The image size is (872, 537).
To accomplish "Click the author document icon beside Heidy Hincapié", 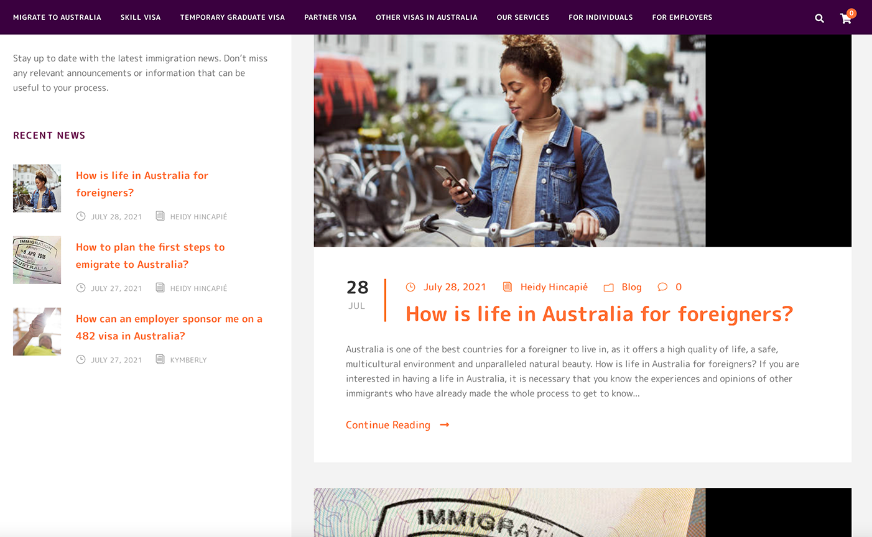I will point(508,287).
